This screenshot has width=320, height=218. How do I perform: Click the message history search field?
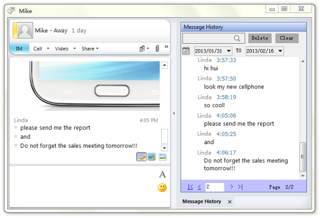tap(214, 38)
